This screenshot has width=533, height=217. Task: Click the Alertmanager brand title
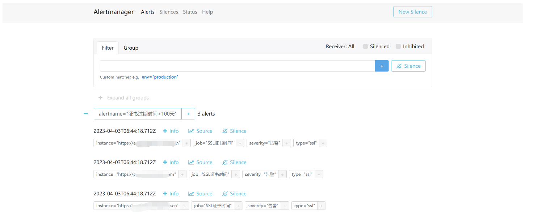(114, 12)
